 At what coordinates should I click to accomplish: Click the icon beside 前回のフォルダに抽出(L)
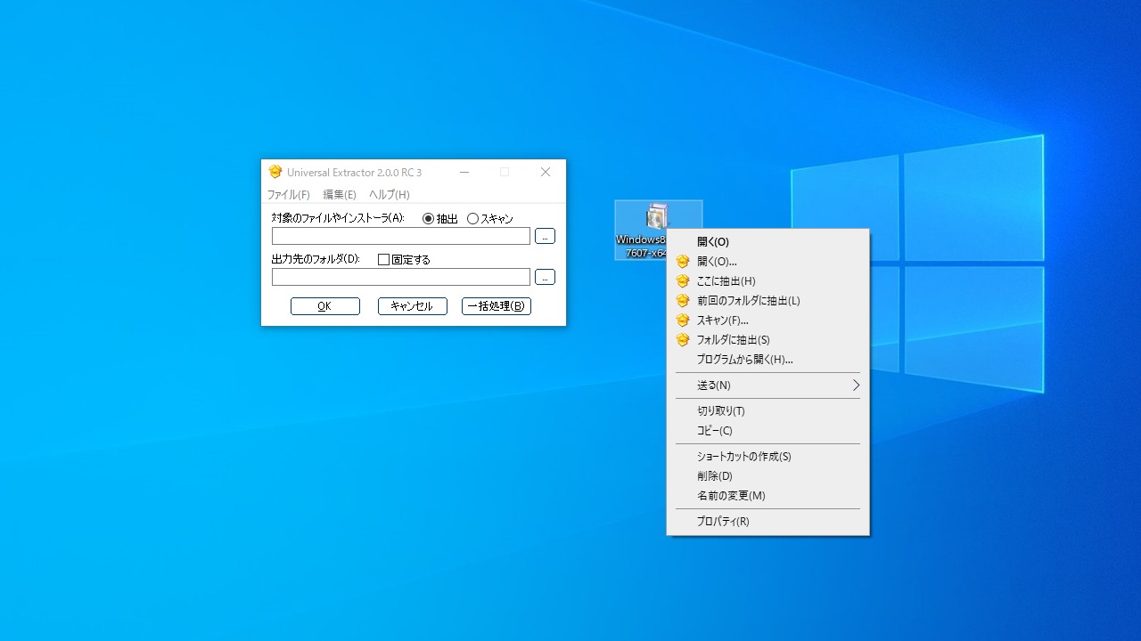(x=683, y=301)
